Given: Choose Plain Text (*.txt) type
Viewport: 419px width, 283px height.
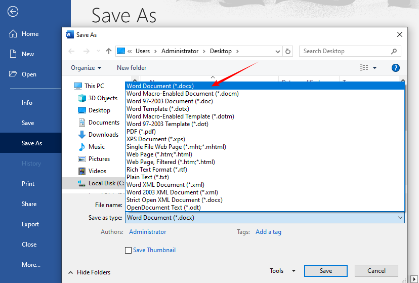Looking at the screenshot, I should pos(265,177).
